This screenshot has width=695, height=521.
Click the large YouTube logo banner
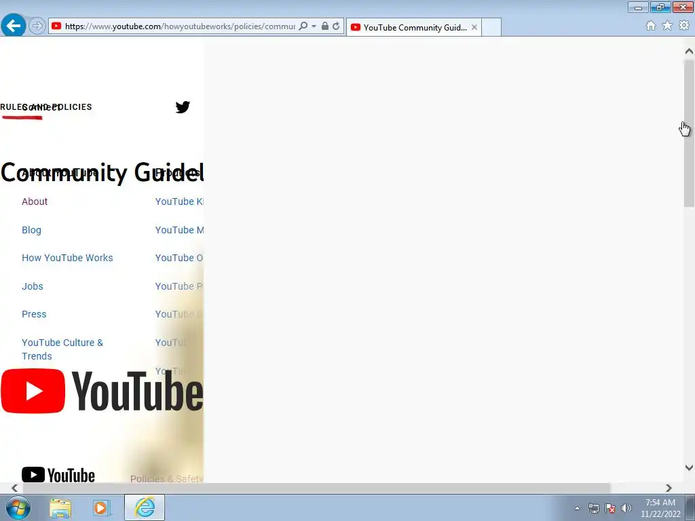(x=102, y=391)
